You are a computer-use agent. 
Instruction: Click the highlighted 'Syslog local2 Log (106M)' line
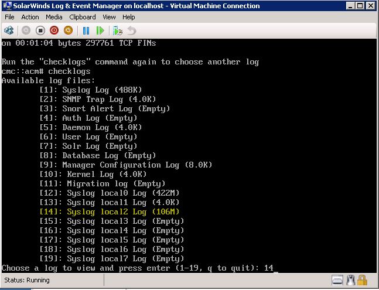tap(110, 212)
